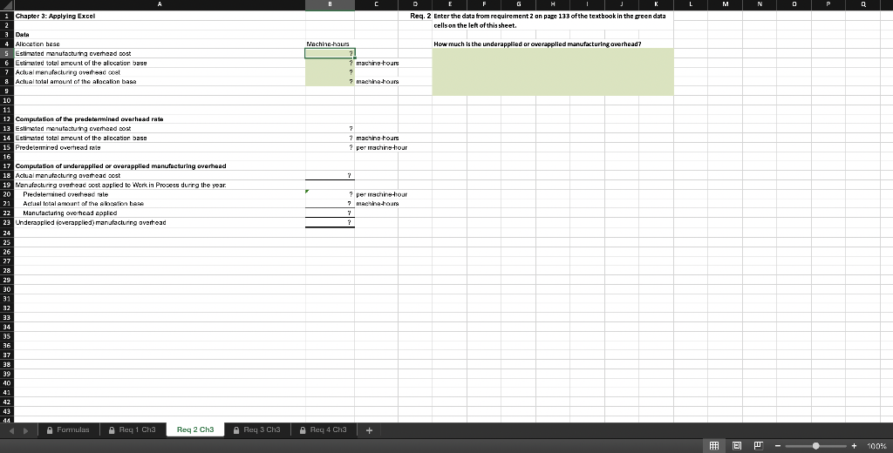This screenshot has height=453, width=893.
Task: Click 'Computation of underapplied or overapplied manufacturing overhead' heading
Action: click(x=120, y=166)
